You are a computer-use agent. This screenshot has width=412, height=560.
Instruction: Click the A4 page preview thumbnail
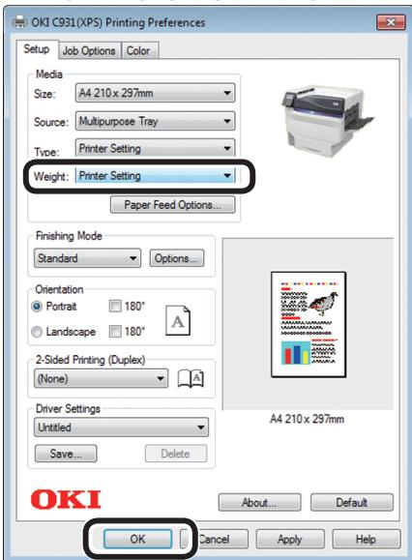click(309, 324)
